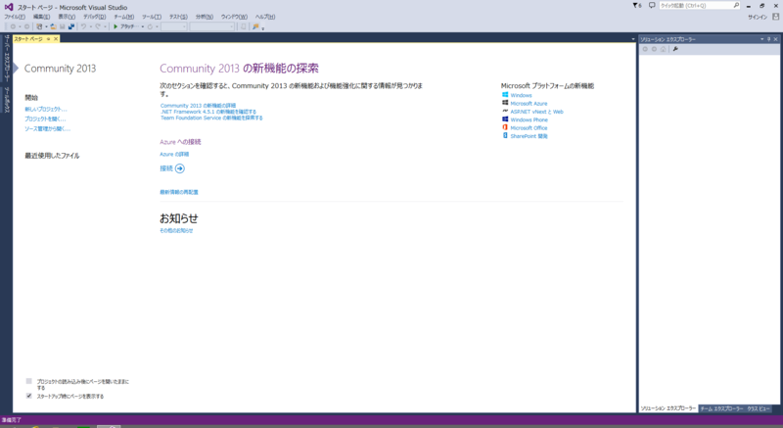This screenshot has height=428, width=783.
Task: Click the その他のお知らせ link
Action: tap(176, 231)
